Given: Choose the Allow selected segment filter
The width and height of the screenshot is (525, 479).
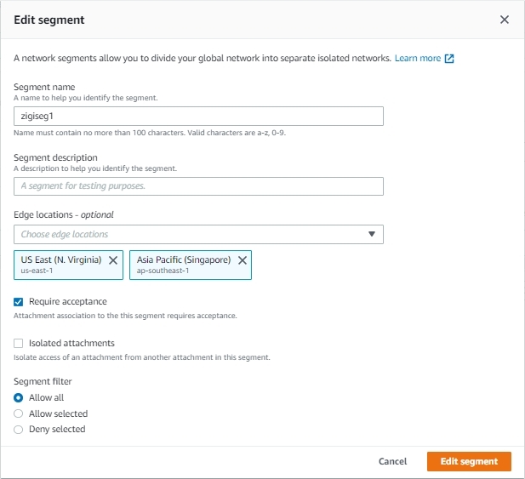Looking at the screenshot, I should (x=19, y=413).
